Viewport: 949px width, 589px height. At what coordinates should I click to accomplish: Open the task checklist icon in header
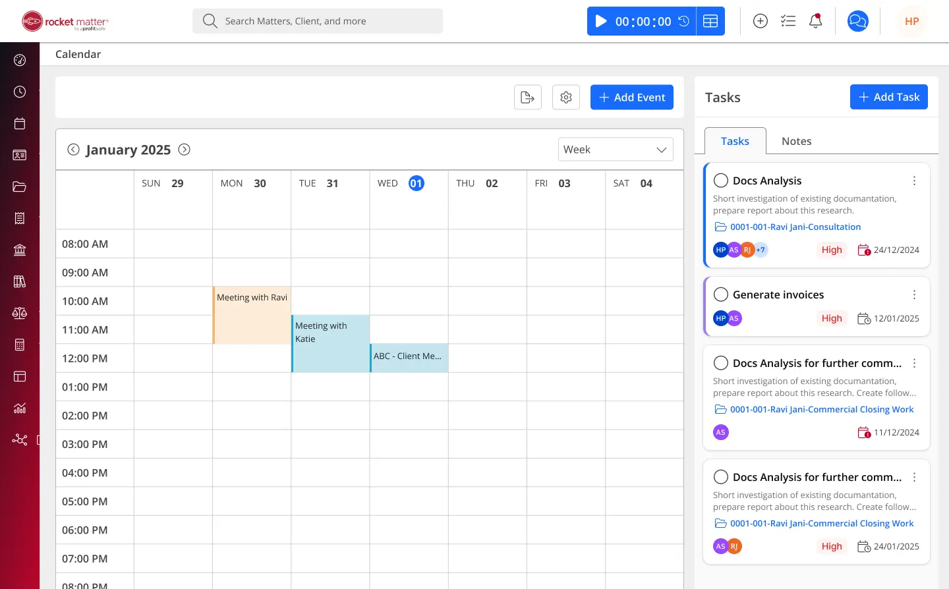(x=788, y=21)
